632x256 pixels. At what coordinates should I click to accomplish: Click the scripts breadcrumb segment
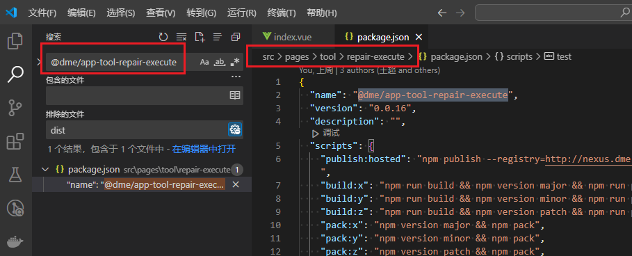coord(513,57)
